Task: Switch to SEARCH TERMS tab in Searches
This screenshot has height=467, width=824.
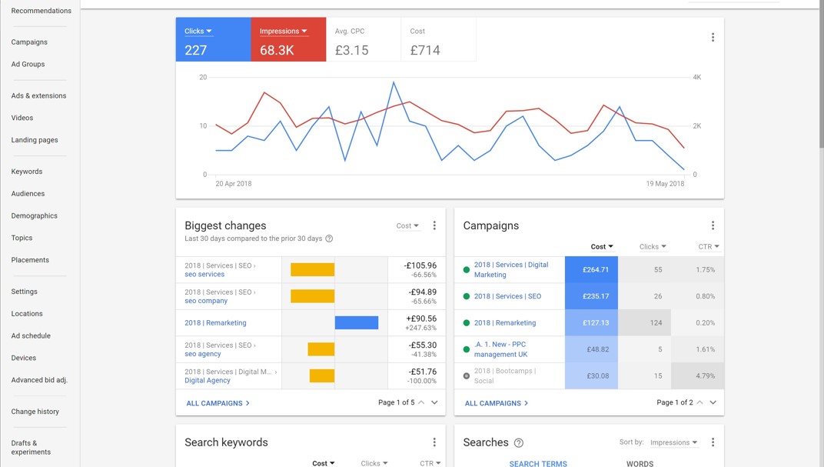Action: click(538, 463)
